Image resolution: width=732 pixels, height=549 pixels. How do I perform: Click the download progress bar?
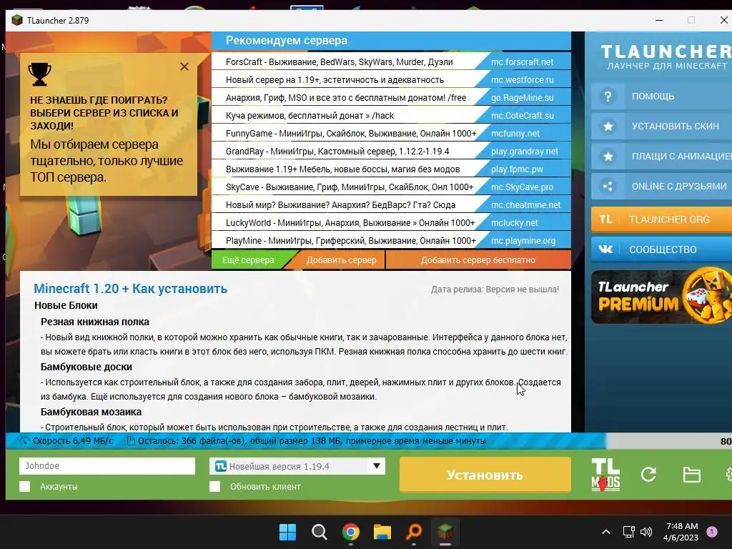(x=369, y=441)
